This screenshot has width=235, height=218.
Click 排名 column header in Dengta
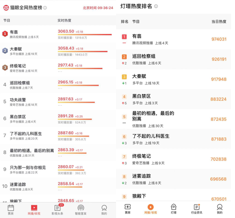[124, 22]
